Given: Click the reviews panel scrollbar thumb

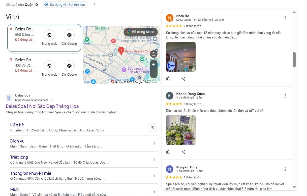Looking at the screenshot, I should 294,60.
